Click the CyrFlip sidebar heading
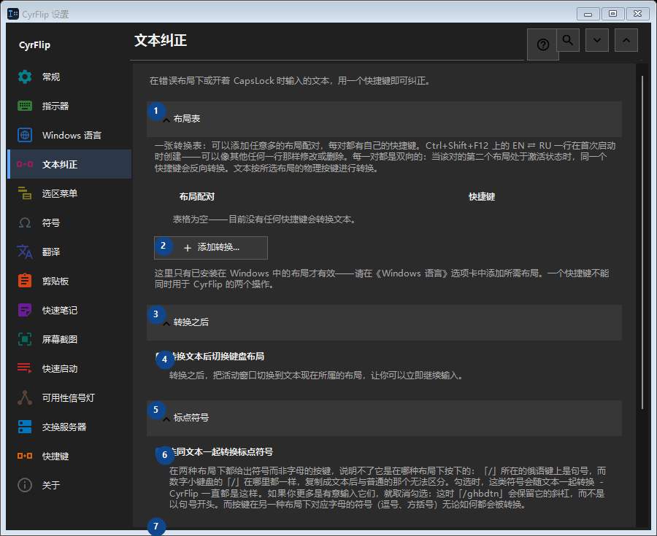Image resolution: width=657 pixels, height=536 pixels. (35, 44)
